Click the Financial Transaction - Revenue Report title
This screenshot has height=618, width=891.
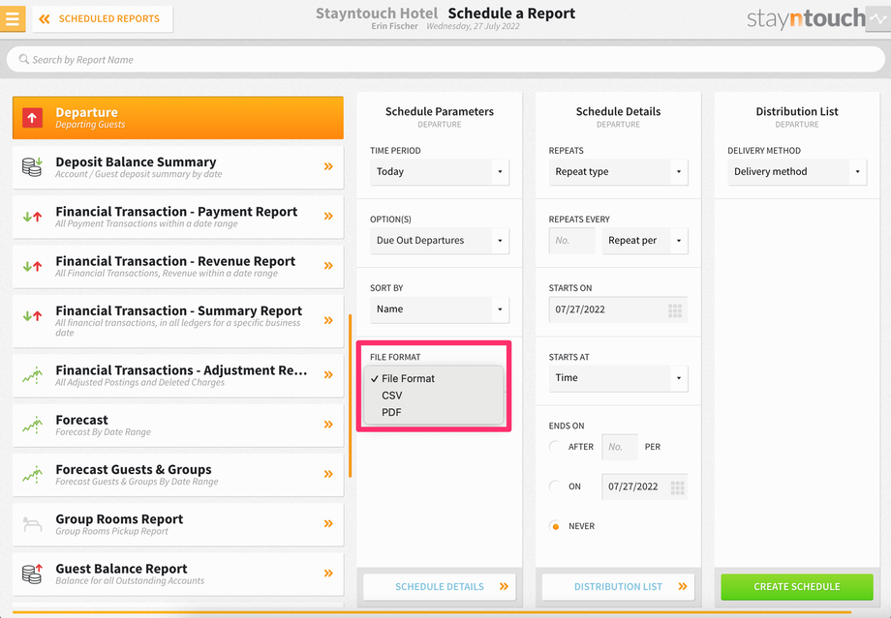coord(175,261)
